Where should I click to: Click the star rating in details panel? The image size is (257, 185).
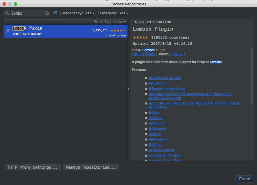(140, 37)
